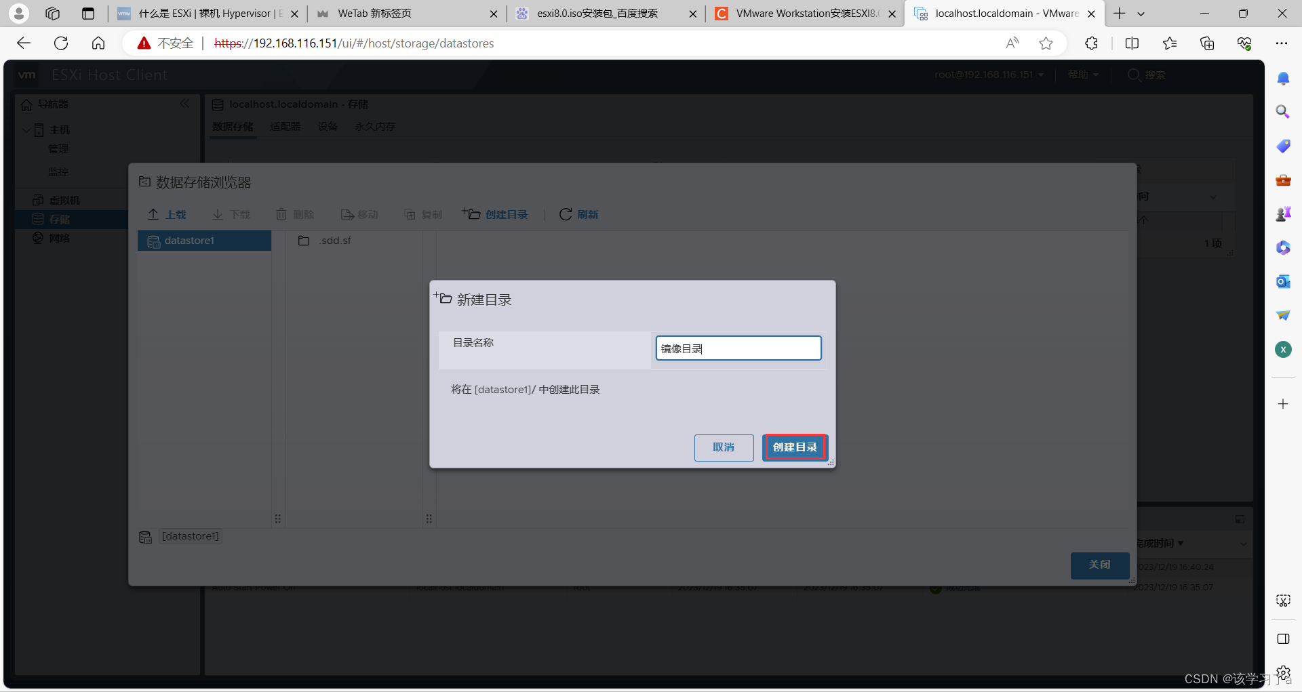Click the browser back arrow
1302x692 pixels.
pos(24,43)
